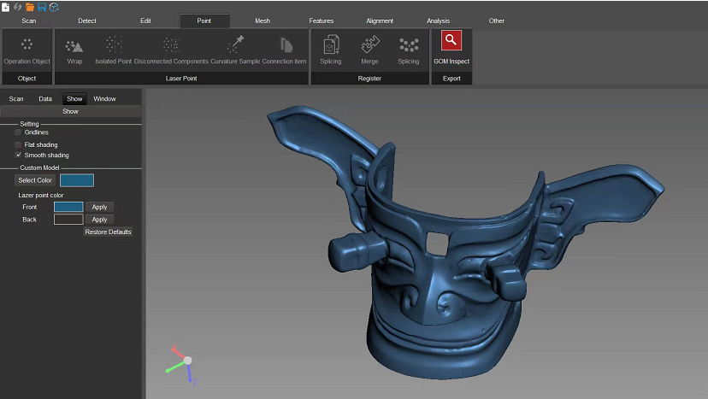Click the 'Custom Model' section heading
This screenshot has height=399, width=708.
click(x=39, y=167)
